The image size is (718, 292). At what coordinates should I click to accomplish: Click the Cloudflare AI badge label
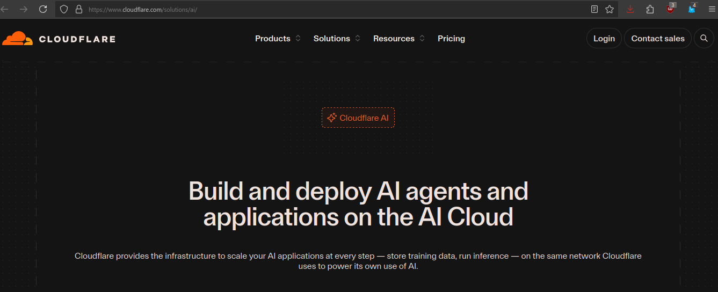click(364, 118)
